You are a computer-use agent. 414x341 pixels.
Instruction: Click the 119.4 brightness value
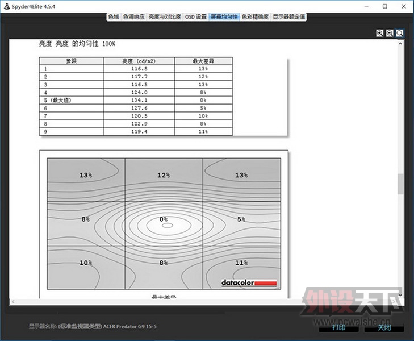click(139, 131)
